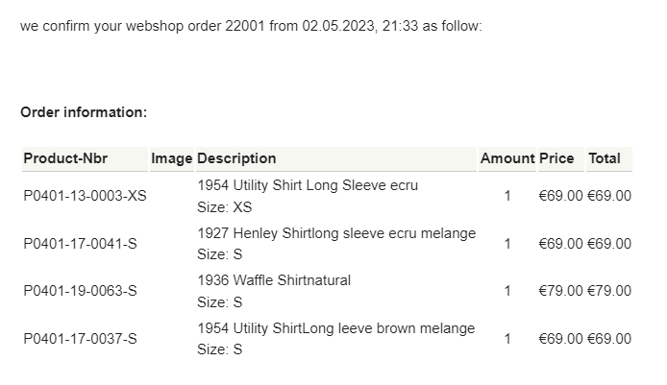Click 1954 Utility Shirt Long Sleeve ecru description
The width and height of the screenshot is (667, 385).
coord(308,185)
